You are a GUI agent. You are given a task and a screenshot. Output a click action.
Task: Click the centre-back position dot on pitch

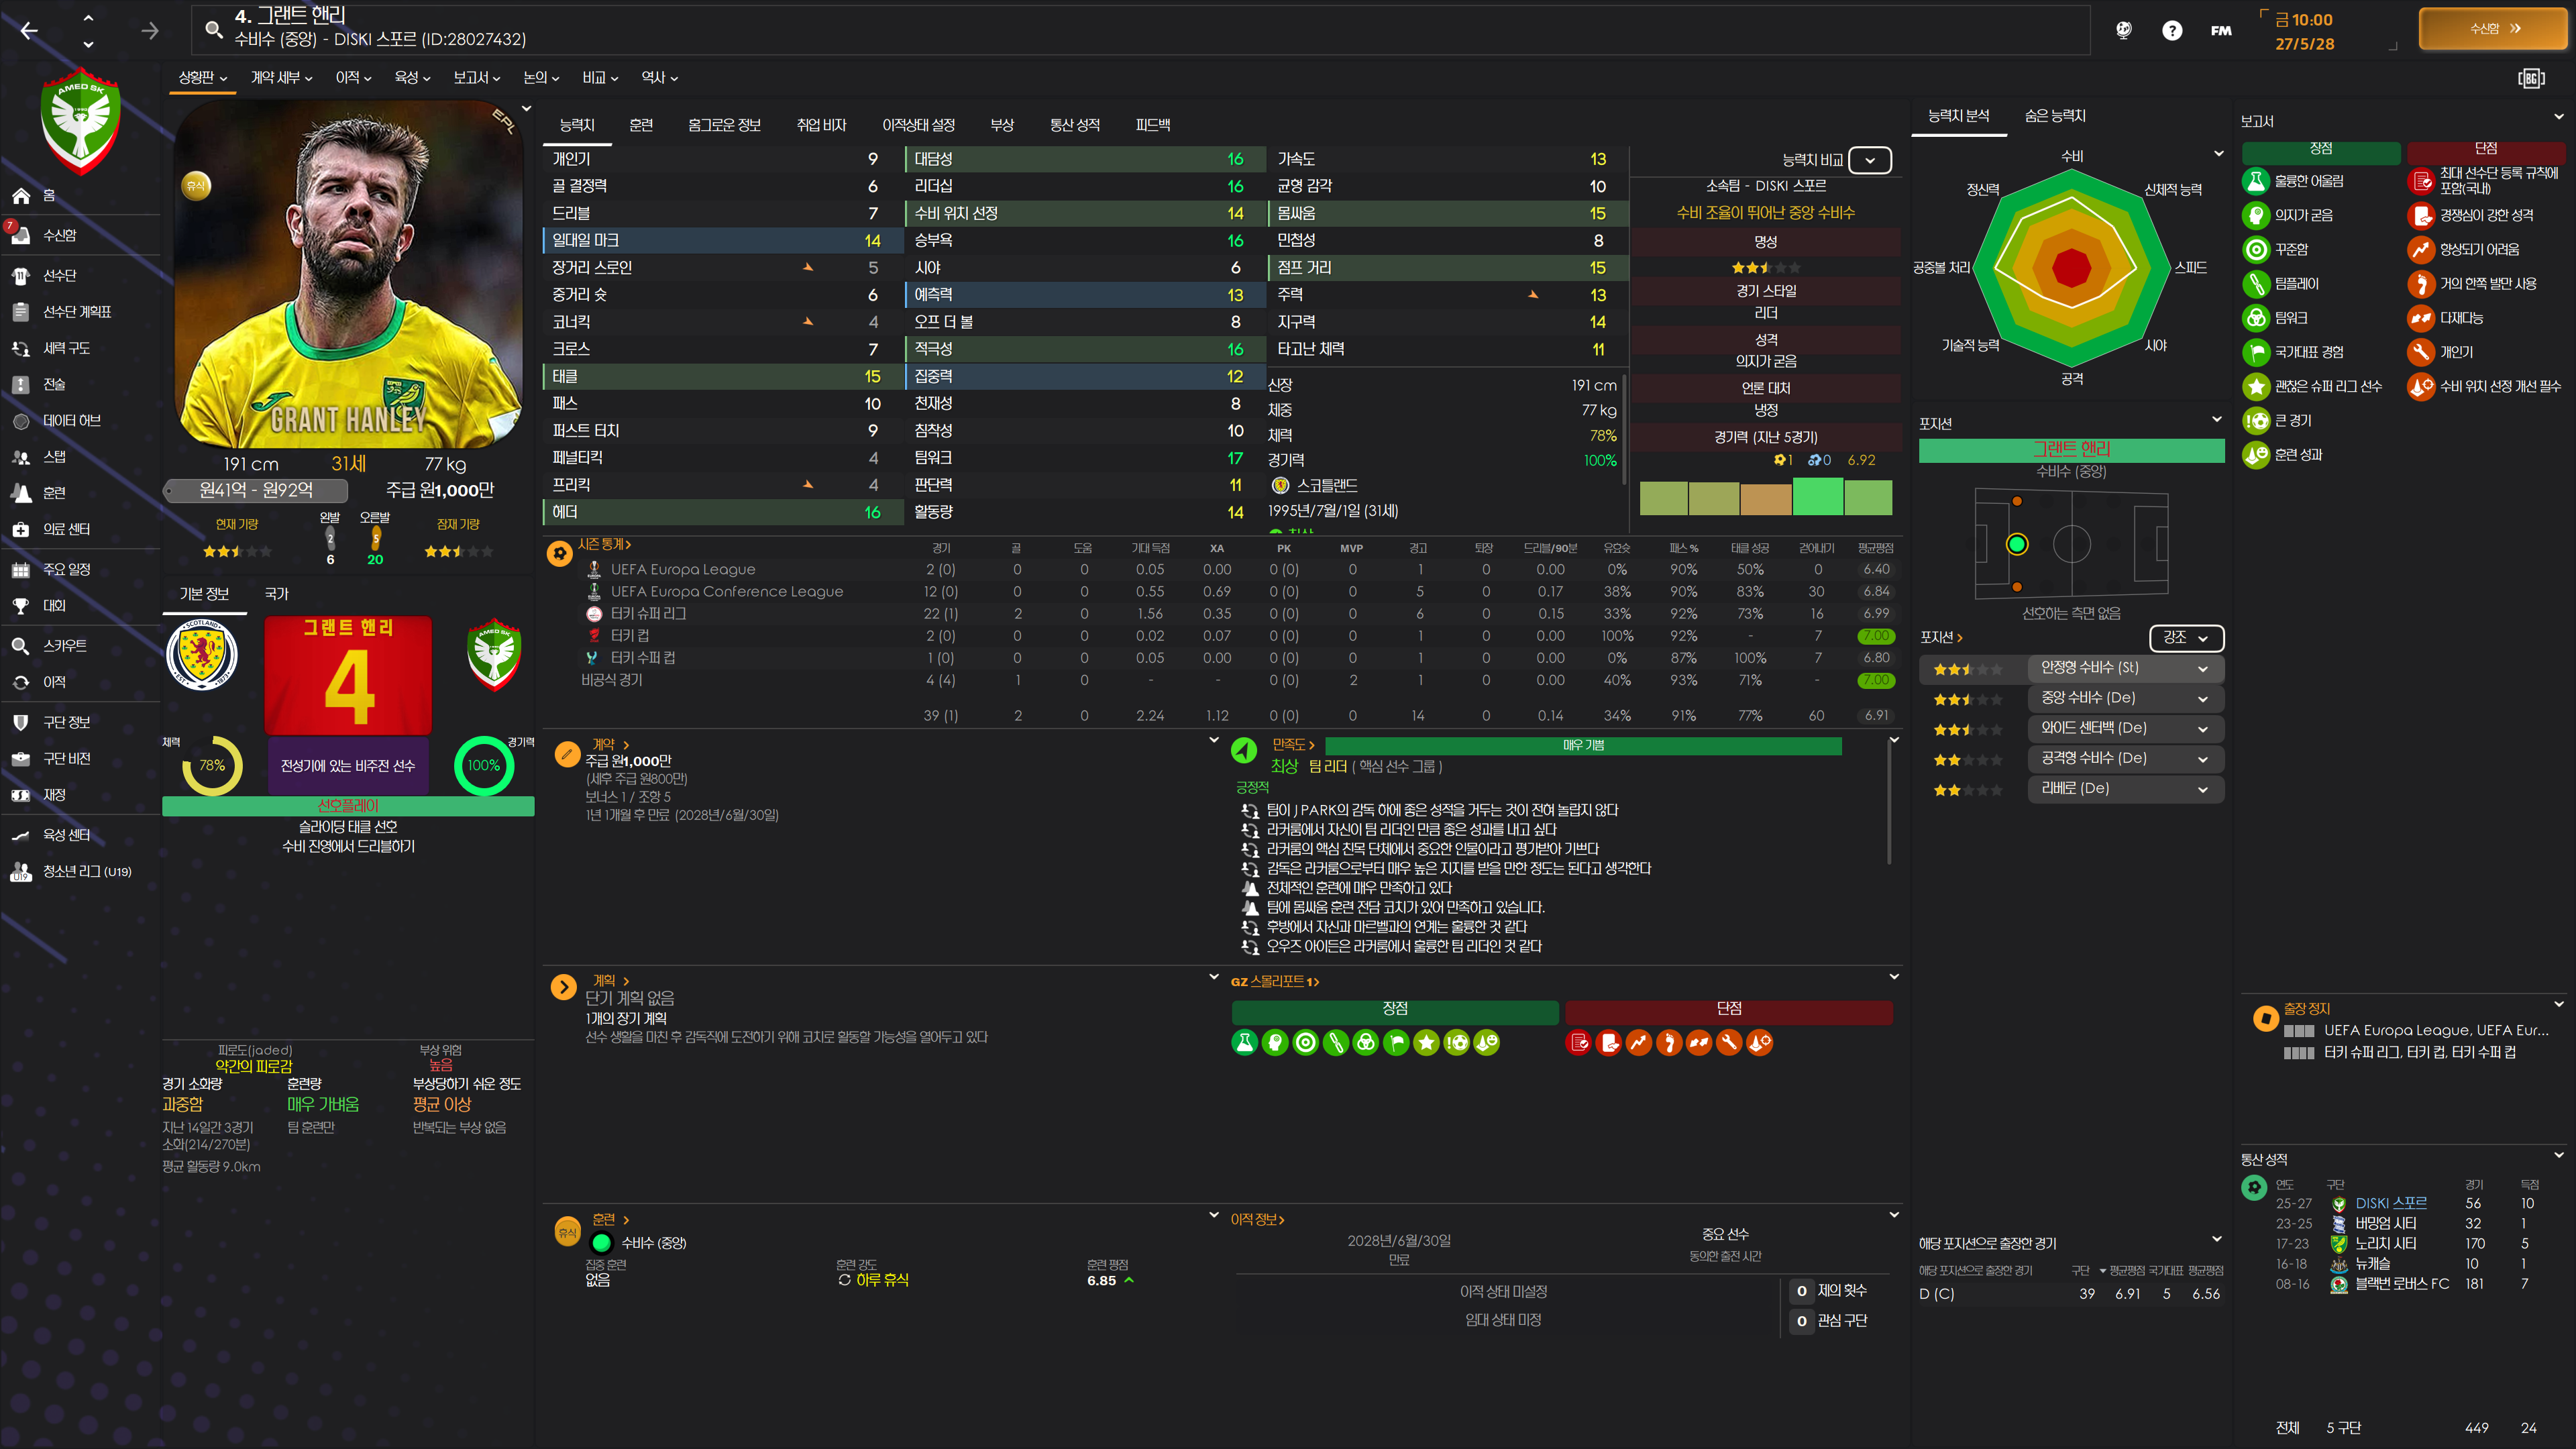pyautogui.click(x=2016, y=544)
